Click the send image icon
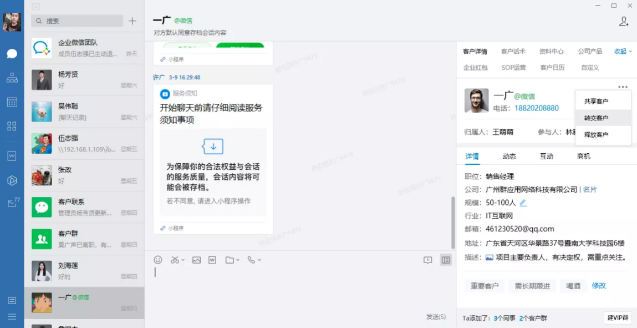Image resolution: width=637 pixels, height=328 pixels. 197,260
